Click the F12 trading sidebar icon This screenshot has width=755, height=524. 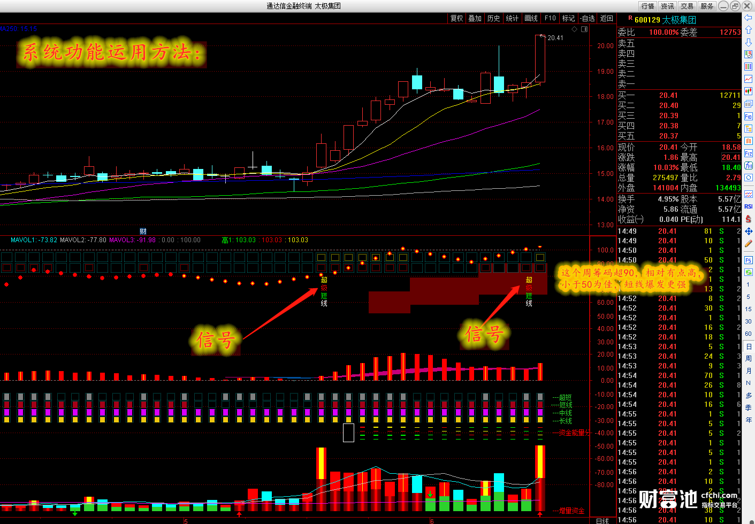[749, 153]
